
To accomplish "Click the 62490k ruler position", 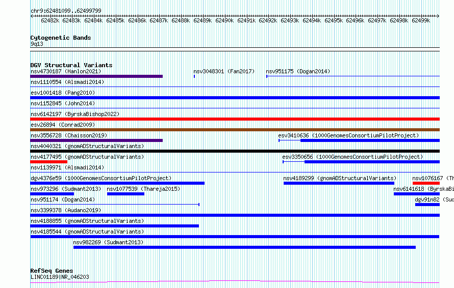I will coord(224,20).
